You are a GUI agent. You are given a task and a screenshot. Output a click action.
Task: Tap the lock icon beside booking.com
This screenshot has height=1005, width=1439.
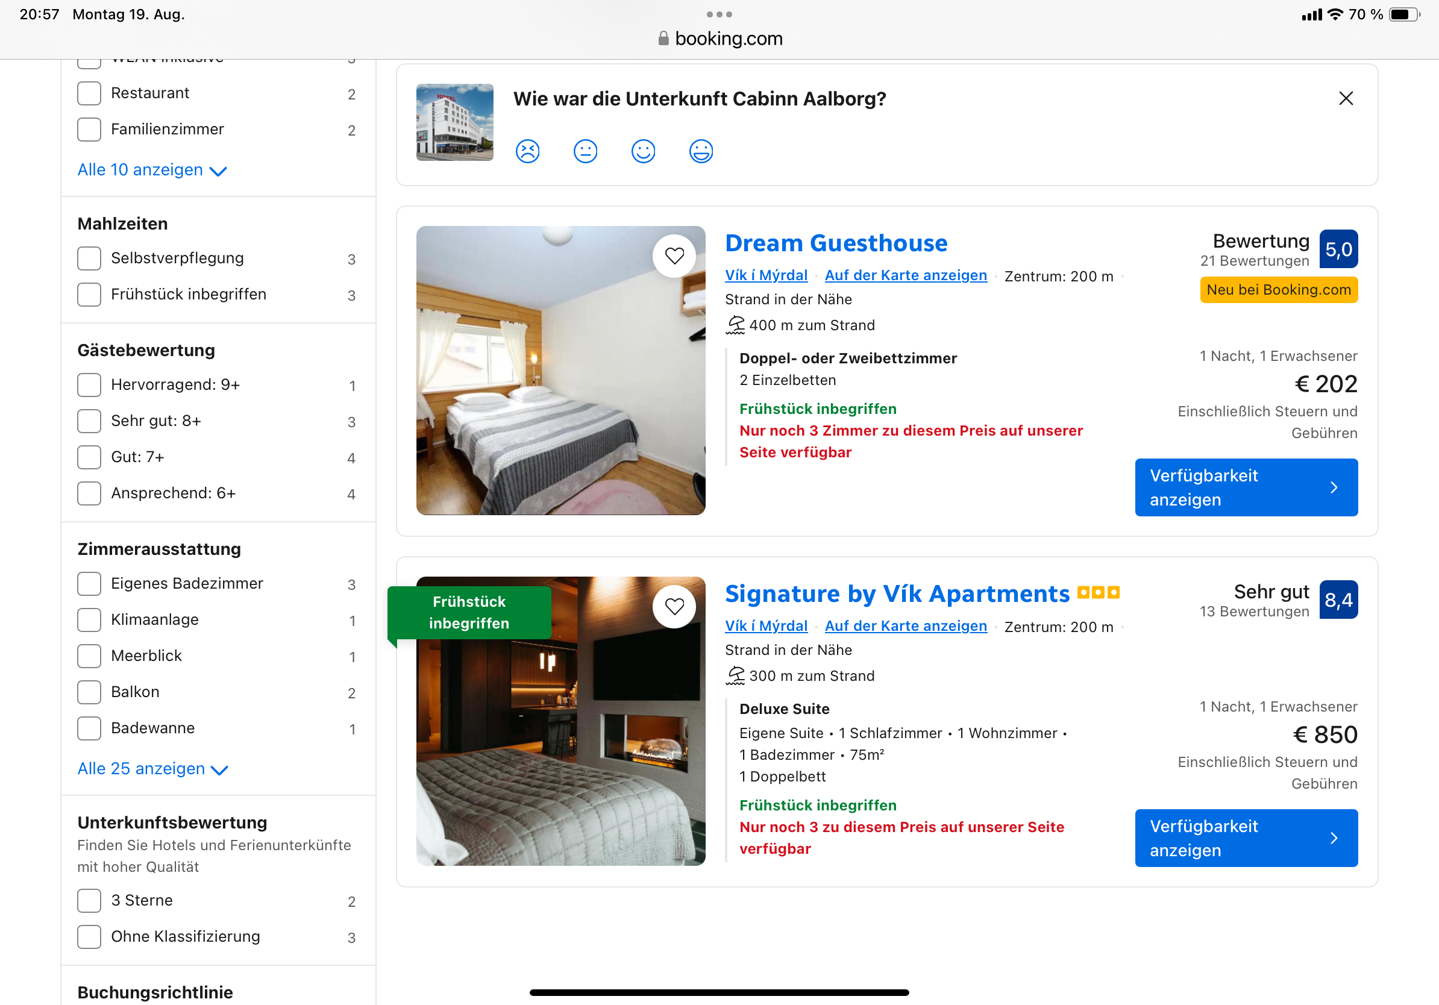pos(663,38)
